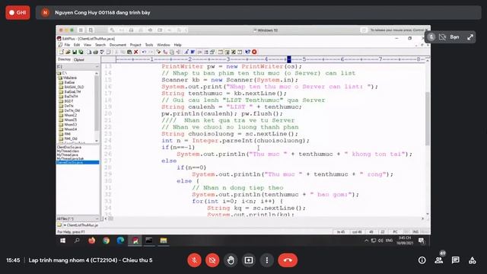Show the participants list
487x274 pixels.
439,260
